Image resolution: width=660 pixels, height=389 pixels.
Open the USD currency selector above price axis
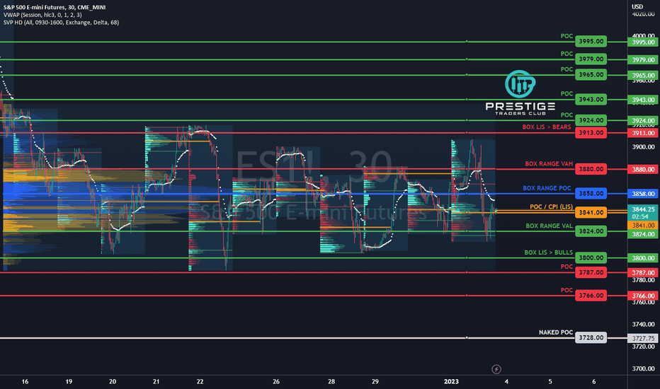click(637, 6)
